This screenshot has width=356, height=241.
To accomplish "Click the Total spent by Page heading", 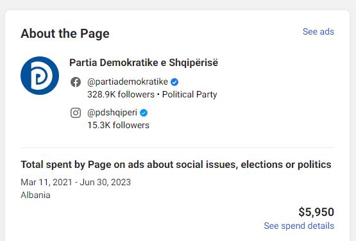I will point(176,165).
